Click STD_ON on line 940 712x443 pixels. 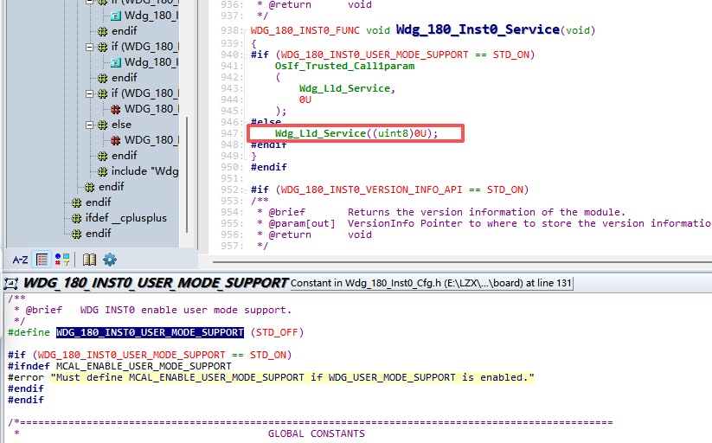(x=511, y=55)
